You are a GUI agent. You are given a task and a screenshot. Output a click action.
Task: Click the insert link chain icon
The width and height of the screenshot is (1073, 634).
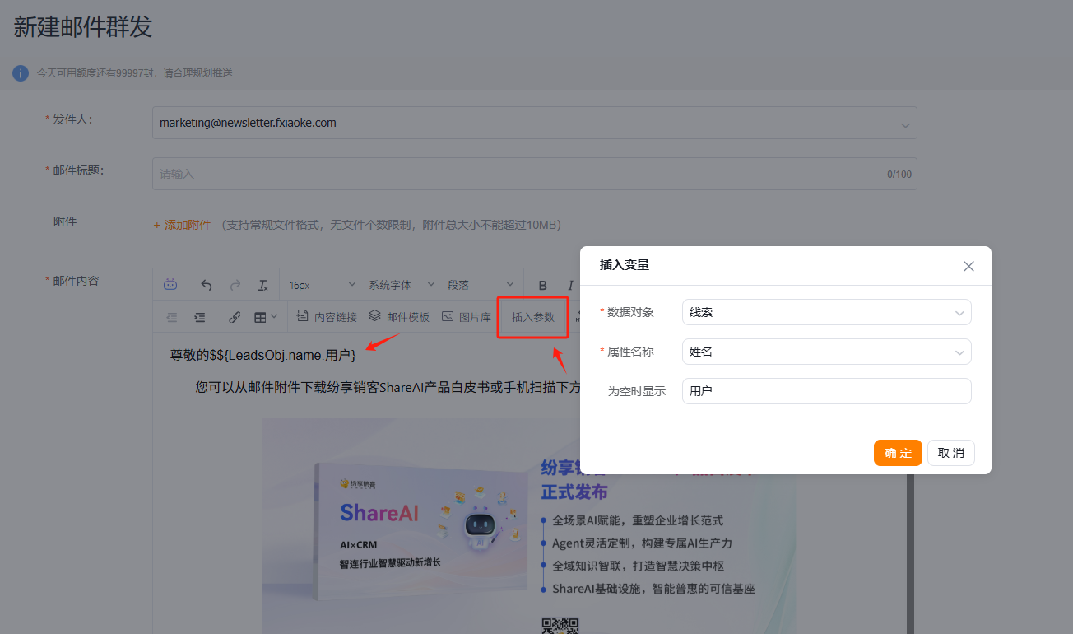[x=235, y=317]
